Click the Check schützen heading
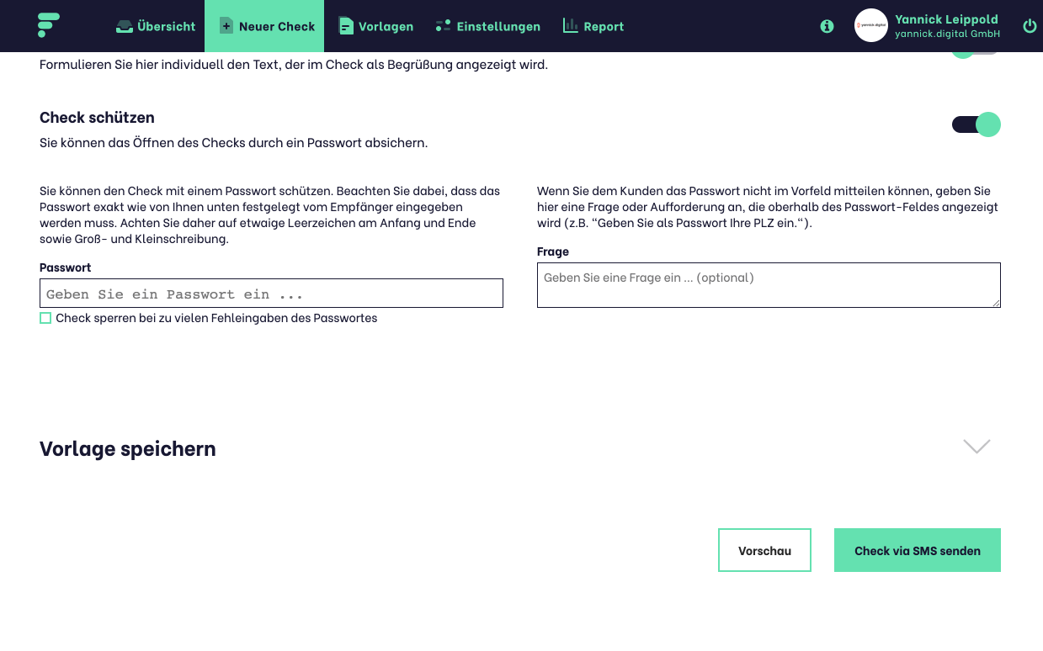The width and height of the screenshot is (1043, 651). (97, 118)
